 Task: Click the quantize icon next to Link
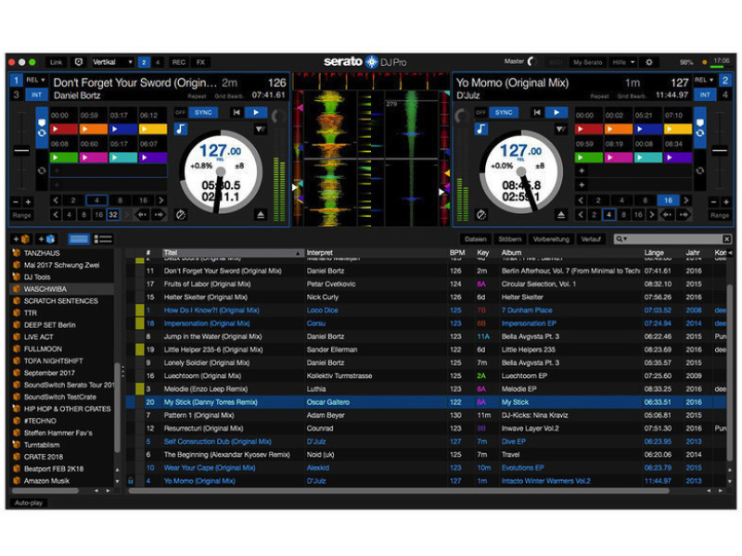pos(79,62)
